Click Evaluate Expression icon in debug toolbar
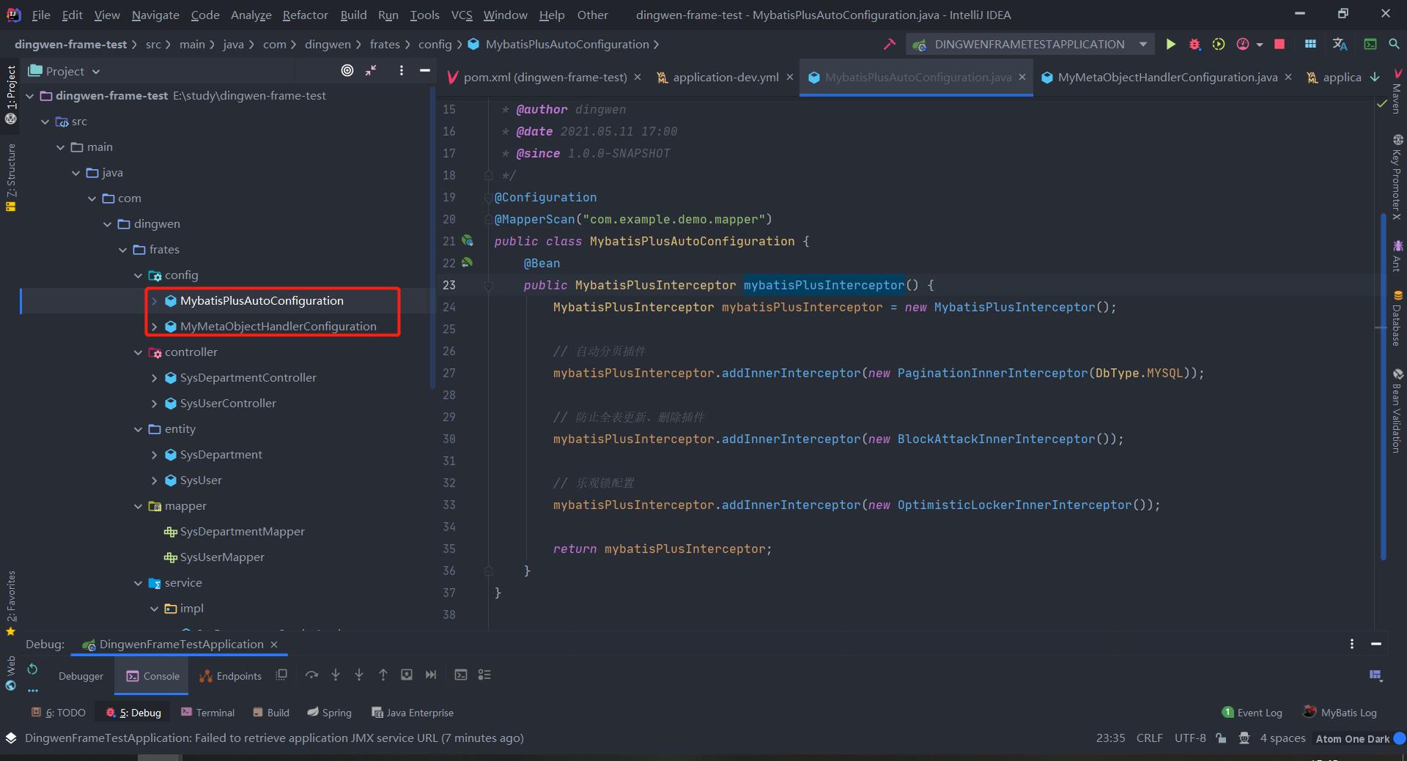Screen dimensions: 1407x761 [461, 675]
